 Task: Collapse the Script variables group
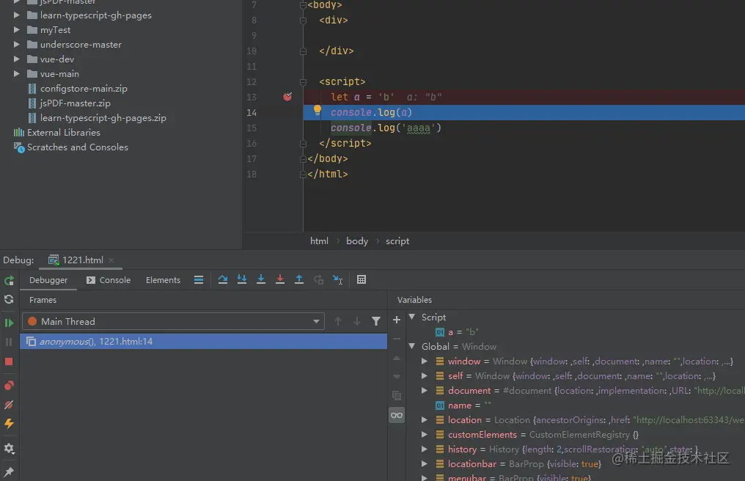click(412, 317)
